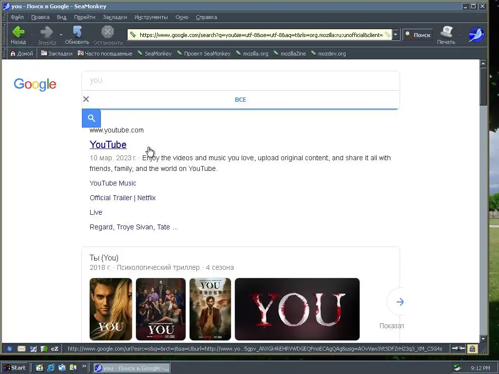Click the Домой home bookmark button
Viewport: 499px width, 374px height.
coord(21,54)
